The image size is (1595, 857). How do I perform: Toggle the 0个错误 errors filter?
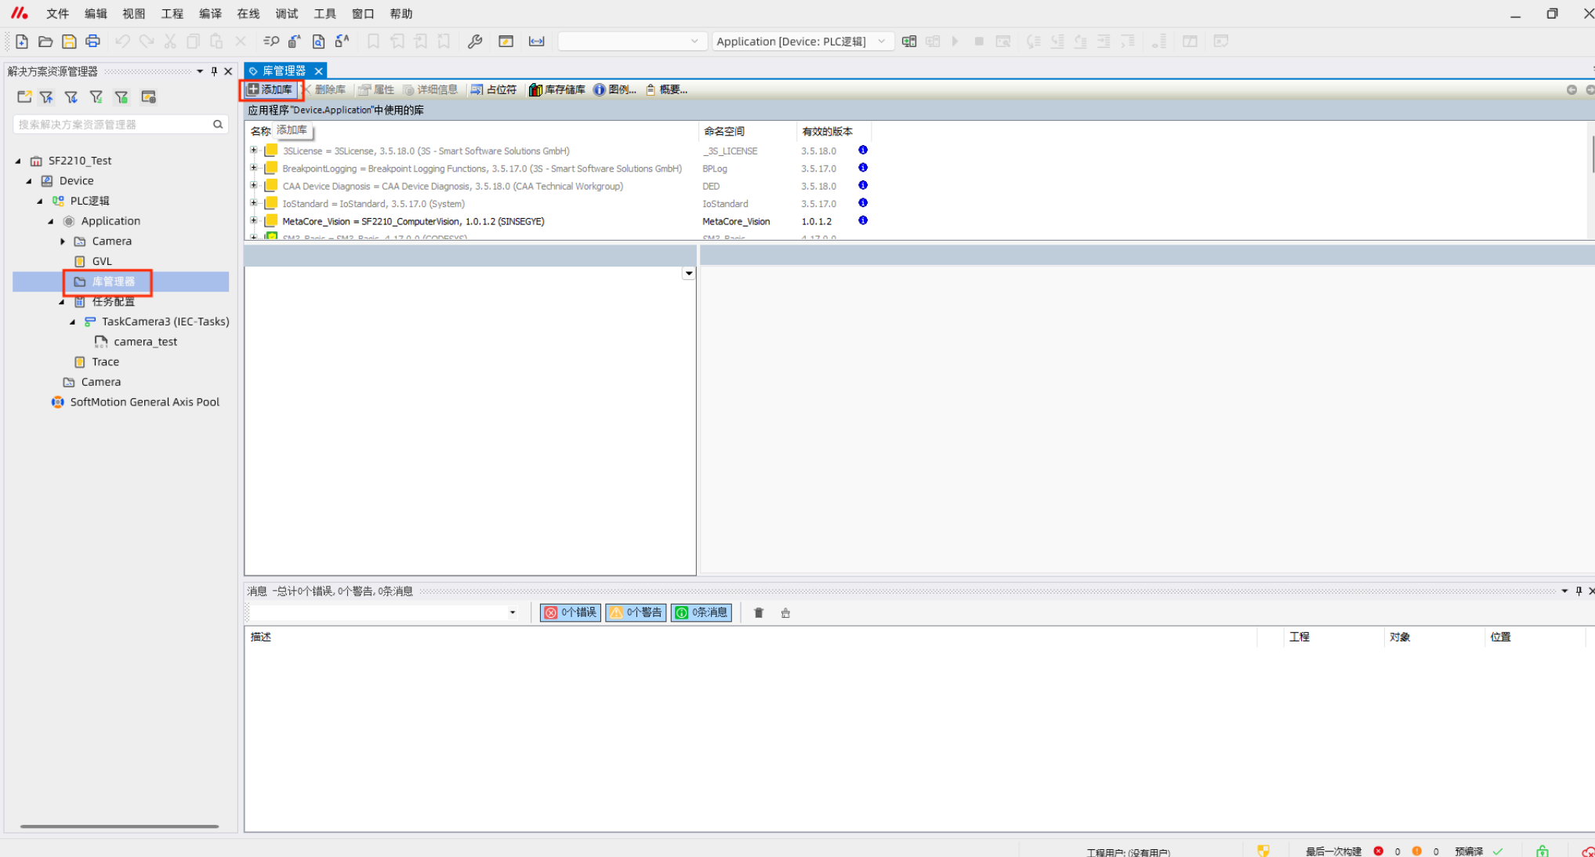coord(571,613)
